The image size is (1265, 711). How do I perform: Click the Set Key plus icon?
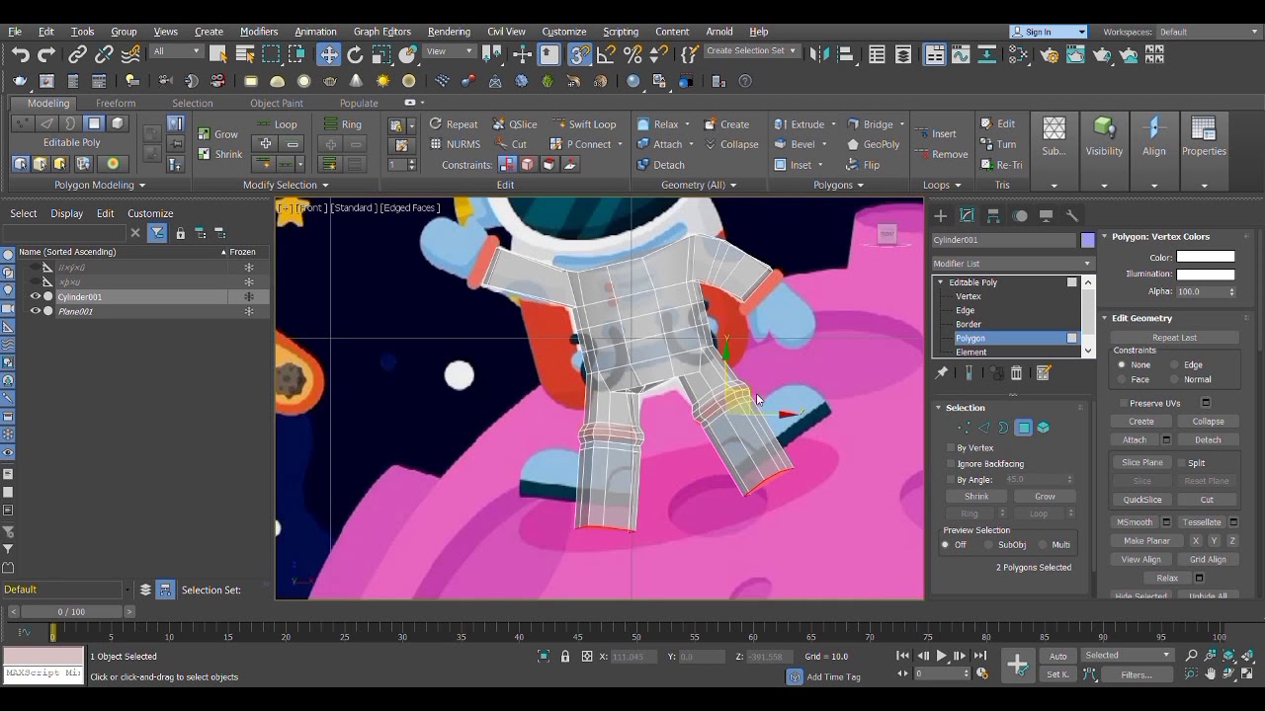[x=1018, y=665]
